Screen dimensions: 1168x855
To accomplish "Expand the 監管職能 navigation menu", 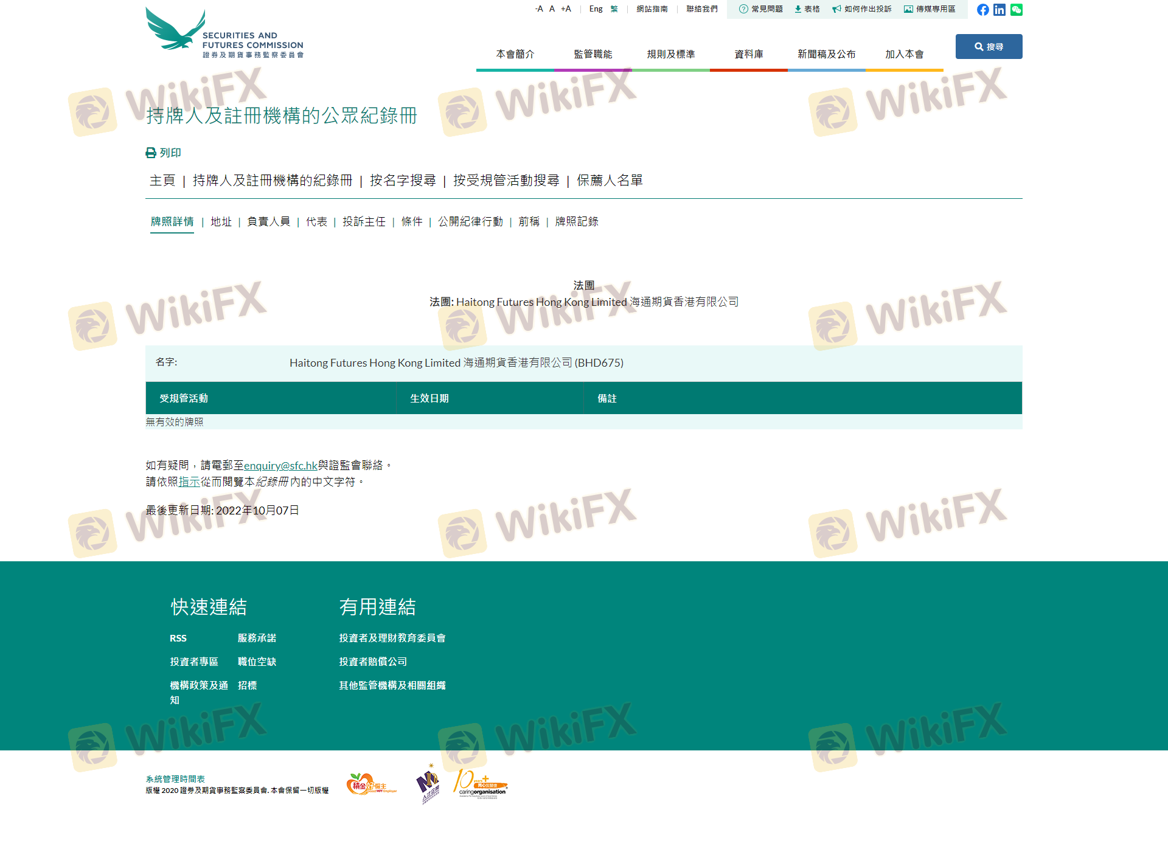I will 593,54.
